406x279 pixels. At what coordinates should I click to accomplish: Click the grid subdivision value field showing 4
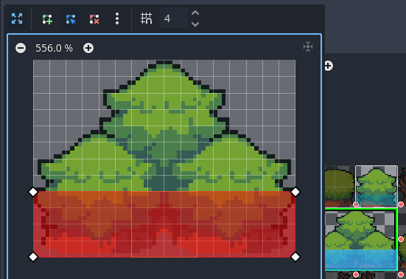click(174, 18)
